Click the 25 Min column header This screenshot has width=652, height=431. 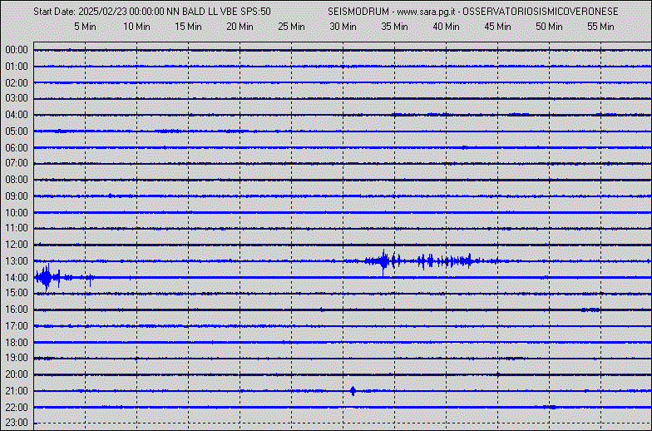pyautogui.click(x=291, y=27)
